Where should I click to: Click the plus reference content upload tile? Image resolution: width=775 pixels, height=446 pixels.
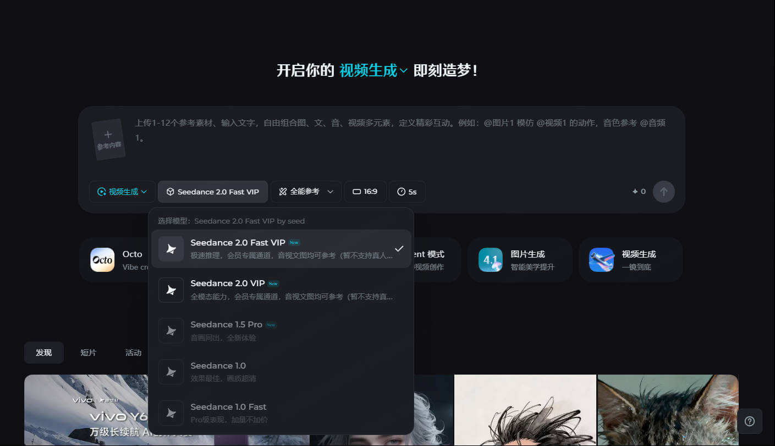pos(108,140)
